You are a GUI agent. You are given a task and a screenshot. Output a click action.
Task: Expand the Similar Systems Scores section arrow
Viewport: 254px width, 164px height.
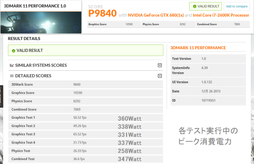[x=160, y=66]
